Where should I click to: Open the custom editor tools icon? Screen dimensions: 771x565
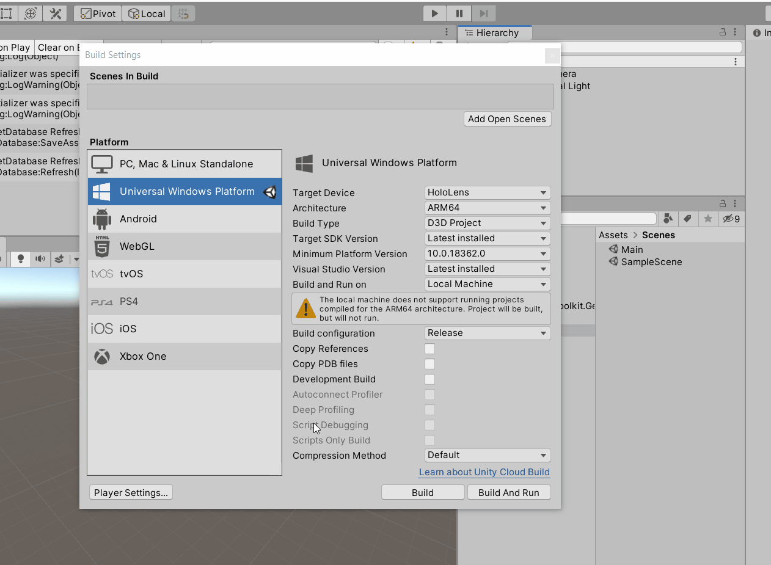[56, 13]
